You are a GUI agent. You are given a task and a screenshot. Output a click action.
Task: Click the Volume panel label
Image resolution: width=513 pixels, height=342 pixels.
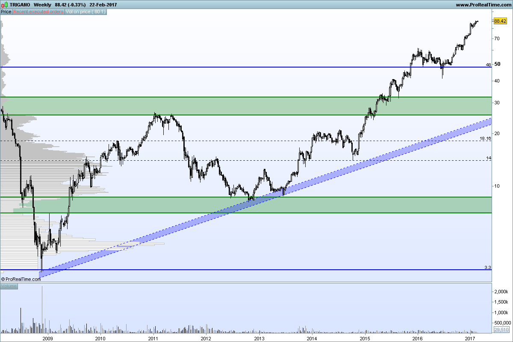9,286
